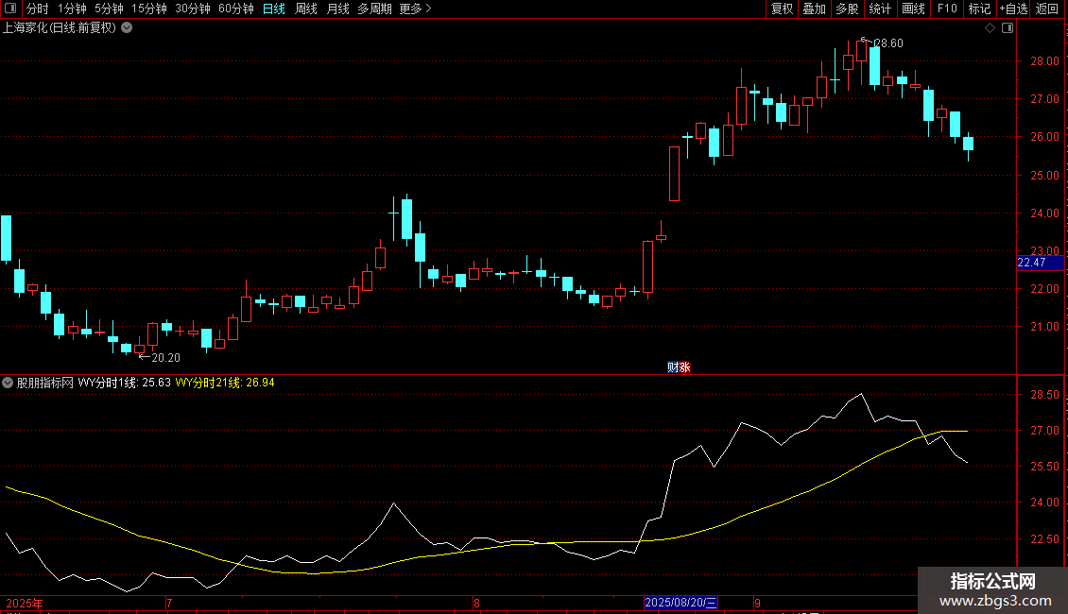Image resolution: width=1068 pixels, height=614 pixels.
Task: Click the month 7 axis label
Action: [x=169, y=603]
